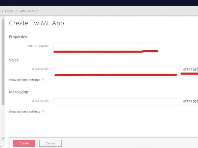The width and height of the screenshot is (198, 148).
Task: Click the Create button
Action: pos(24,143)
